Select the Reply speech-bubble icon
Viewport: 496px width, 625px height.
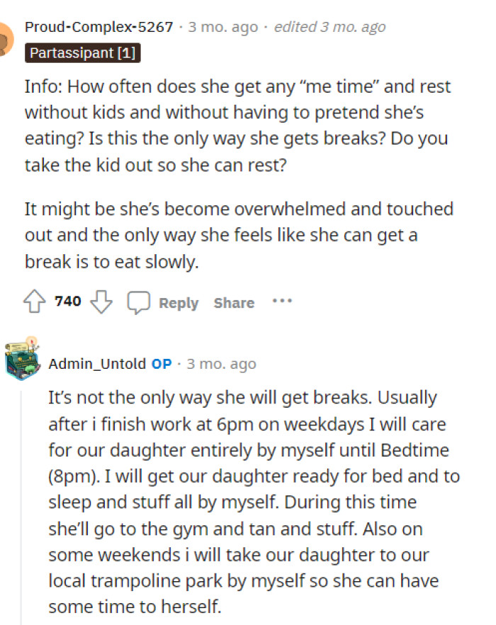click(x=139, y=302)
